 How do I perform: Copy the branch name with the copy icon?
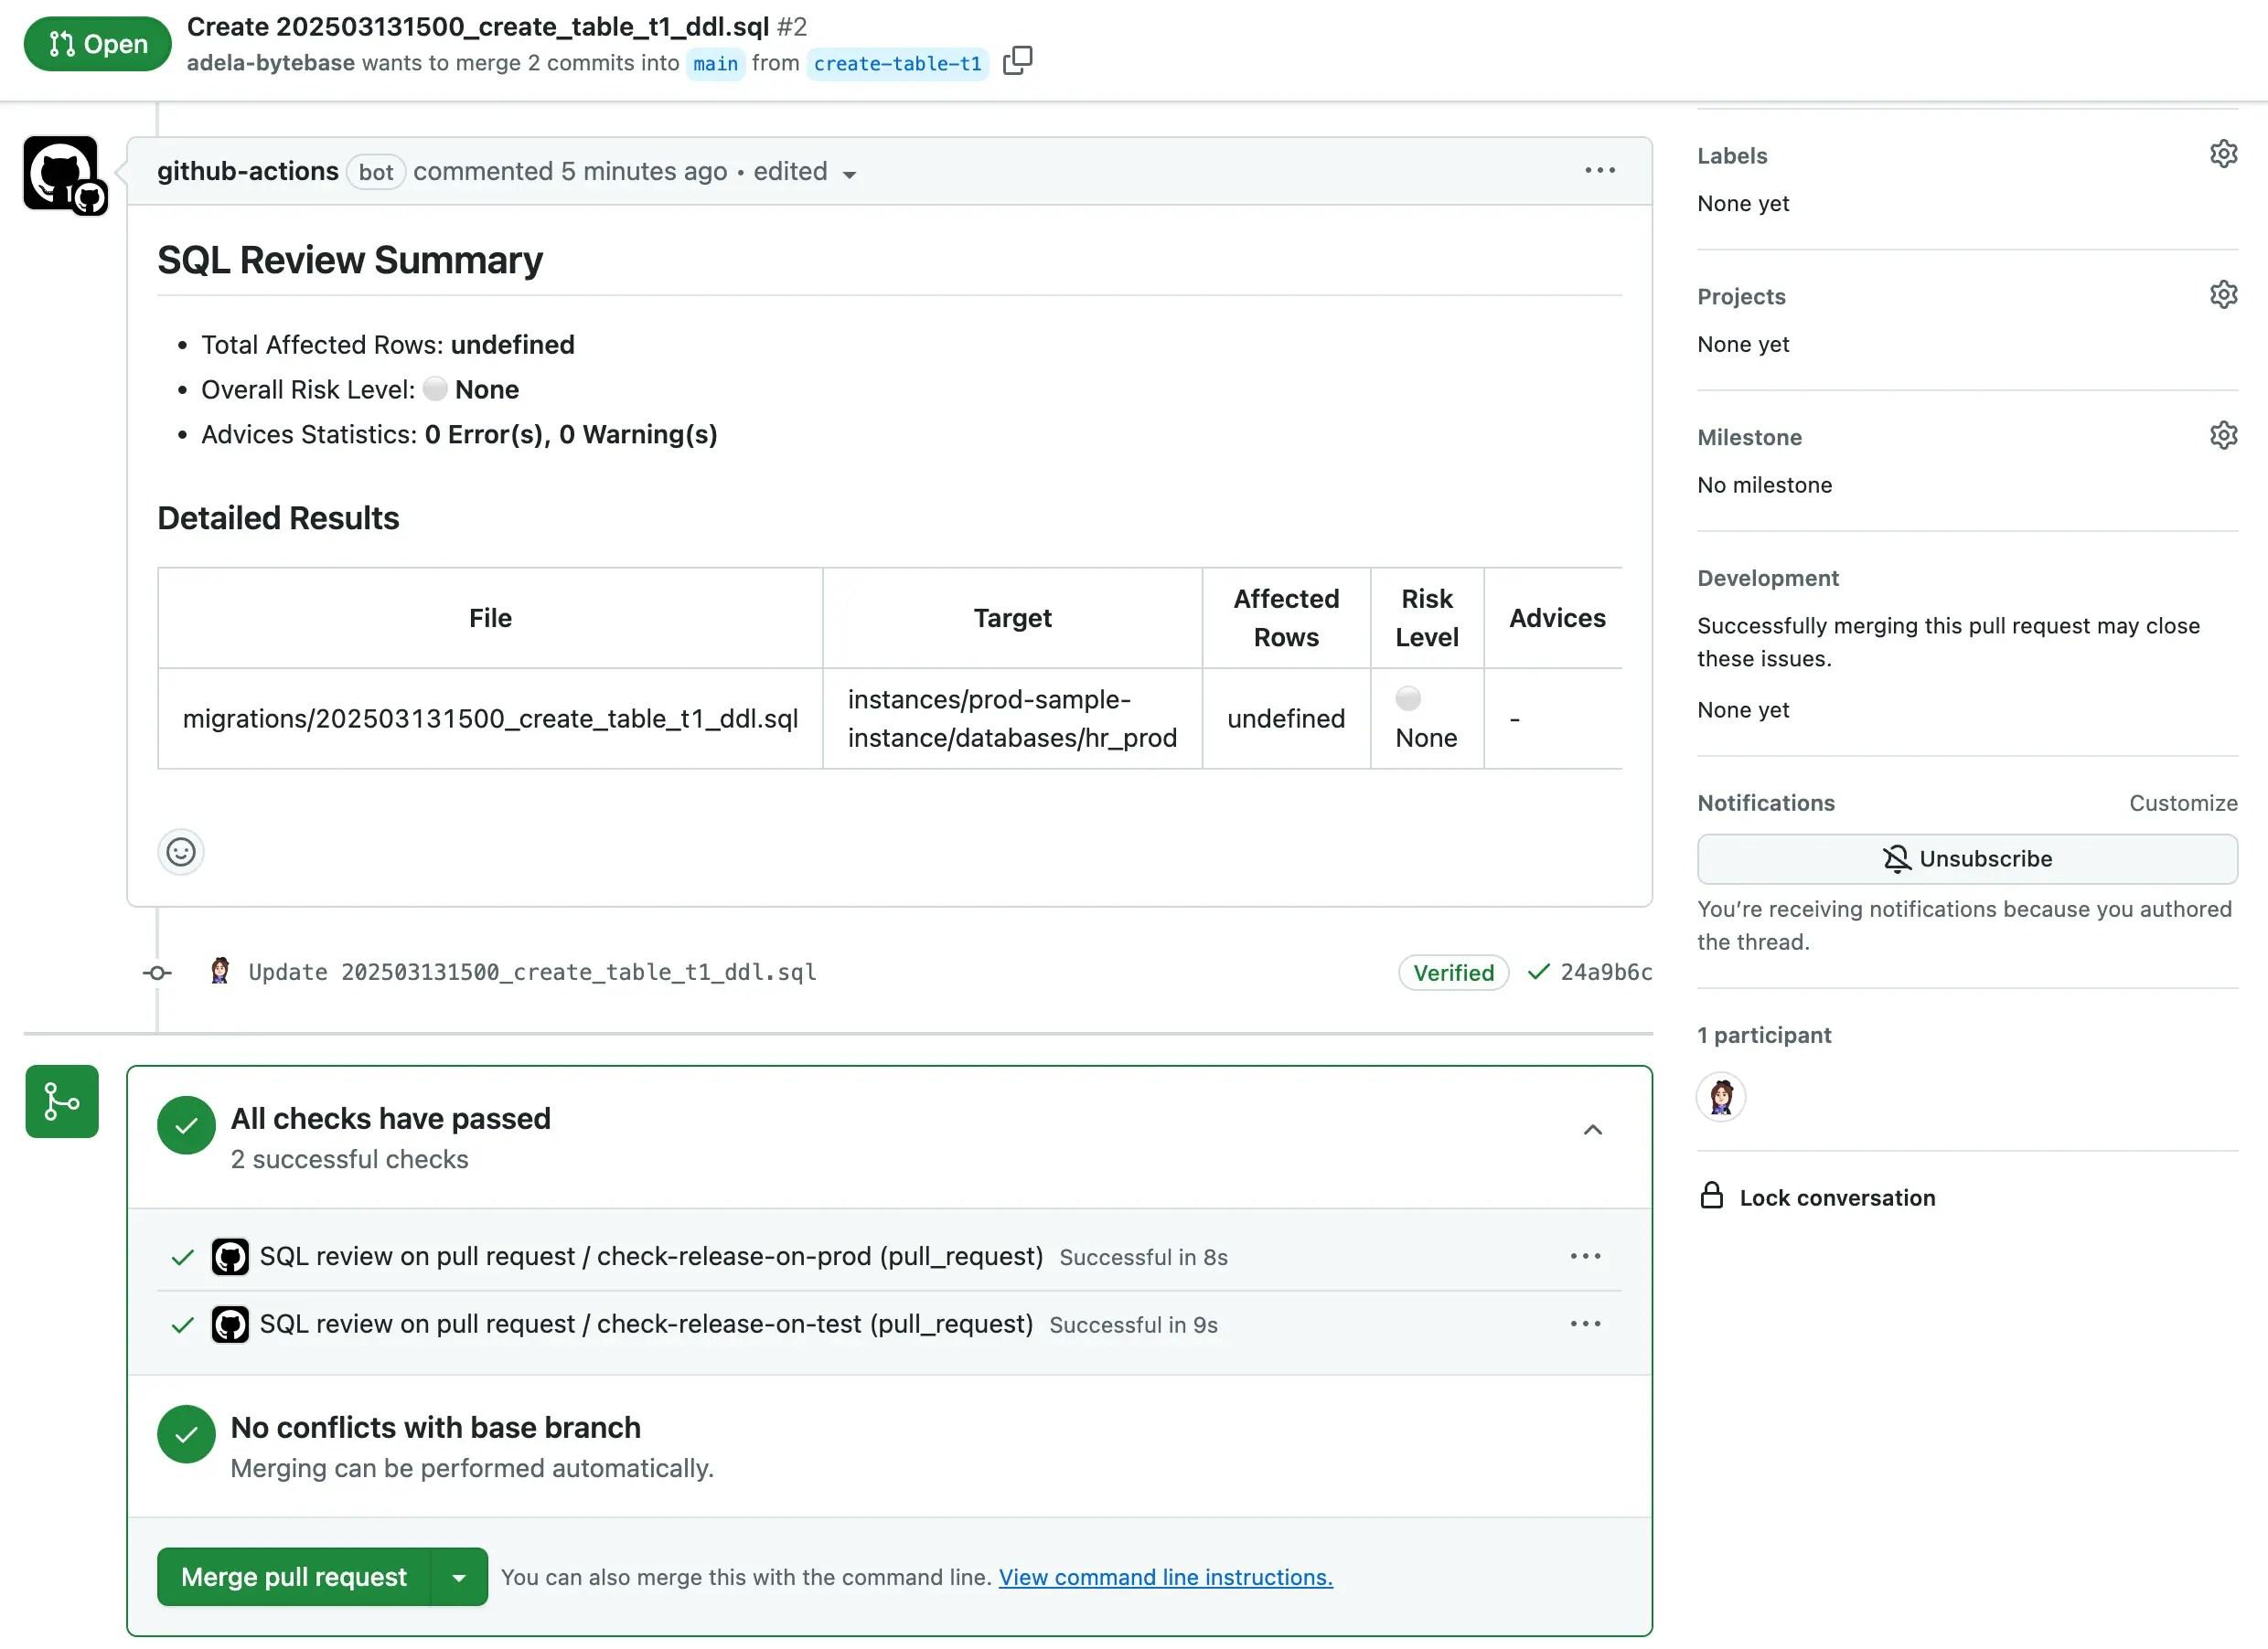click(x=1019, y=62)
